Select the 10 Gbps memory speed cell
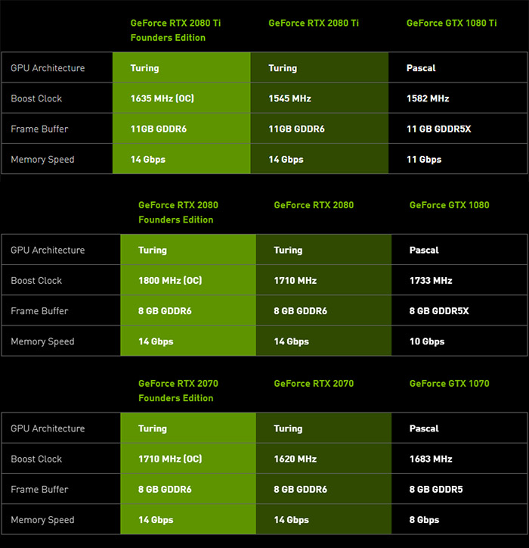The image size is (529, 548). point(427,341)
